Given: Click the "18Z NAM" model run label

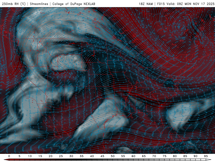Looking at the screenshot, I should [146, 4].
